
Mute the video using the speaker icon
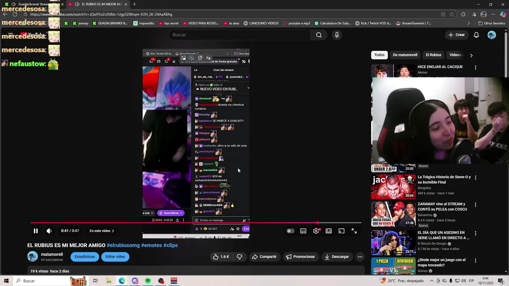pyautogui.click(x=49, y=231)
